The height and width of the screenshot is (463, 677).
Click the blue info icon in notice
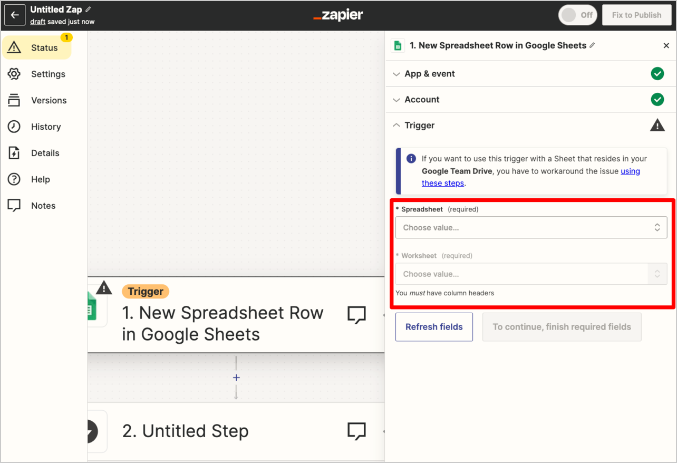point(411,158)
